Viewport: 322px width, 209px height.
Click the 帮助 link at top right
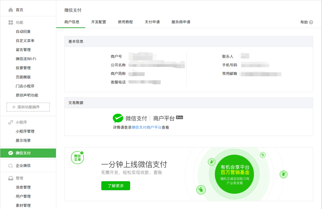coord(304,22)
